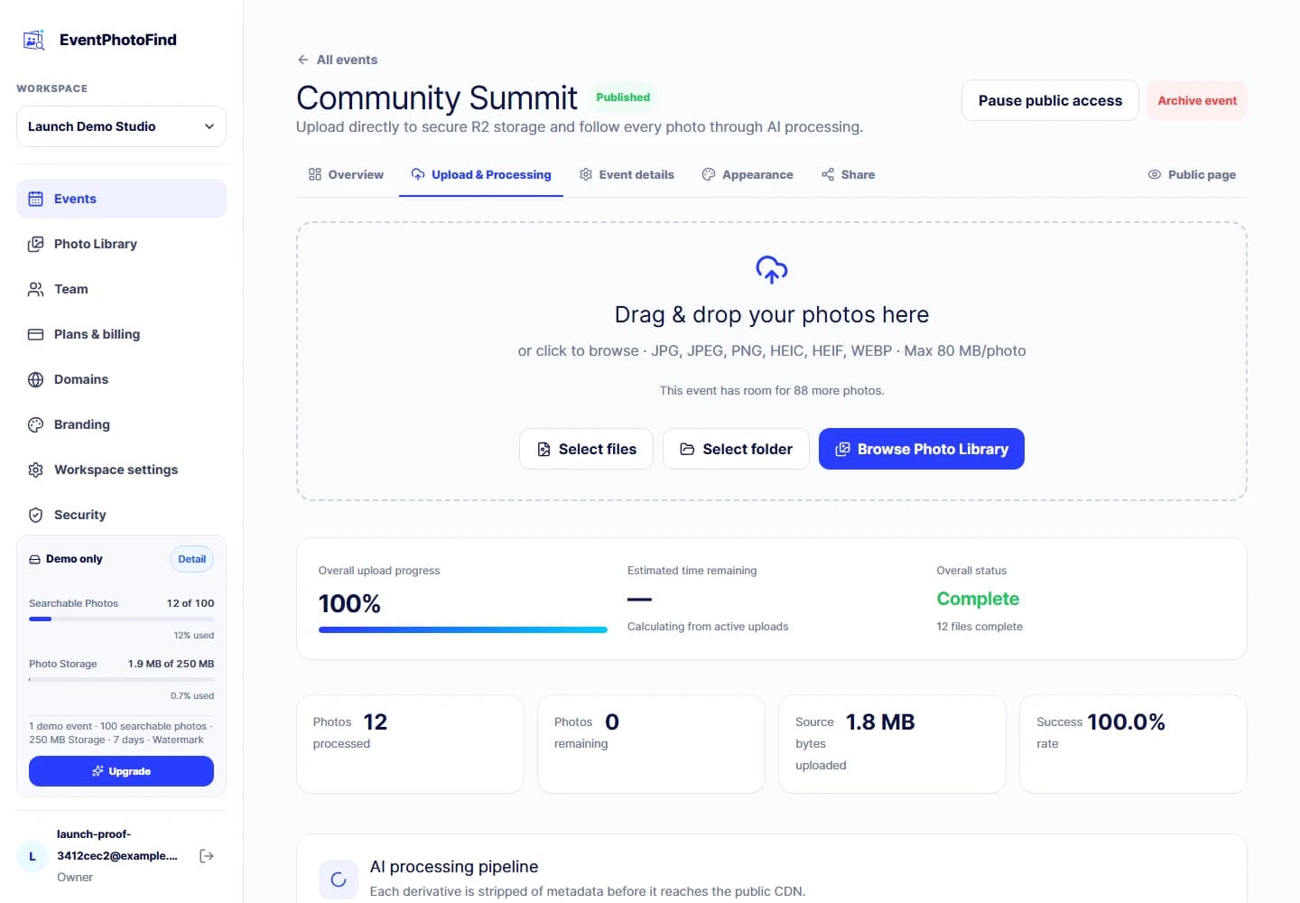Click the 12 of 100 searchable photos text
This screenshot has height=903, width=1300.
[190, 603]
